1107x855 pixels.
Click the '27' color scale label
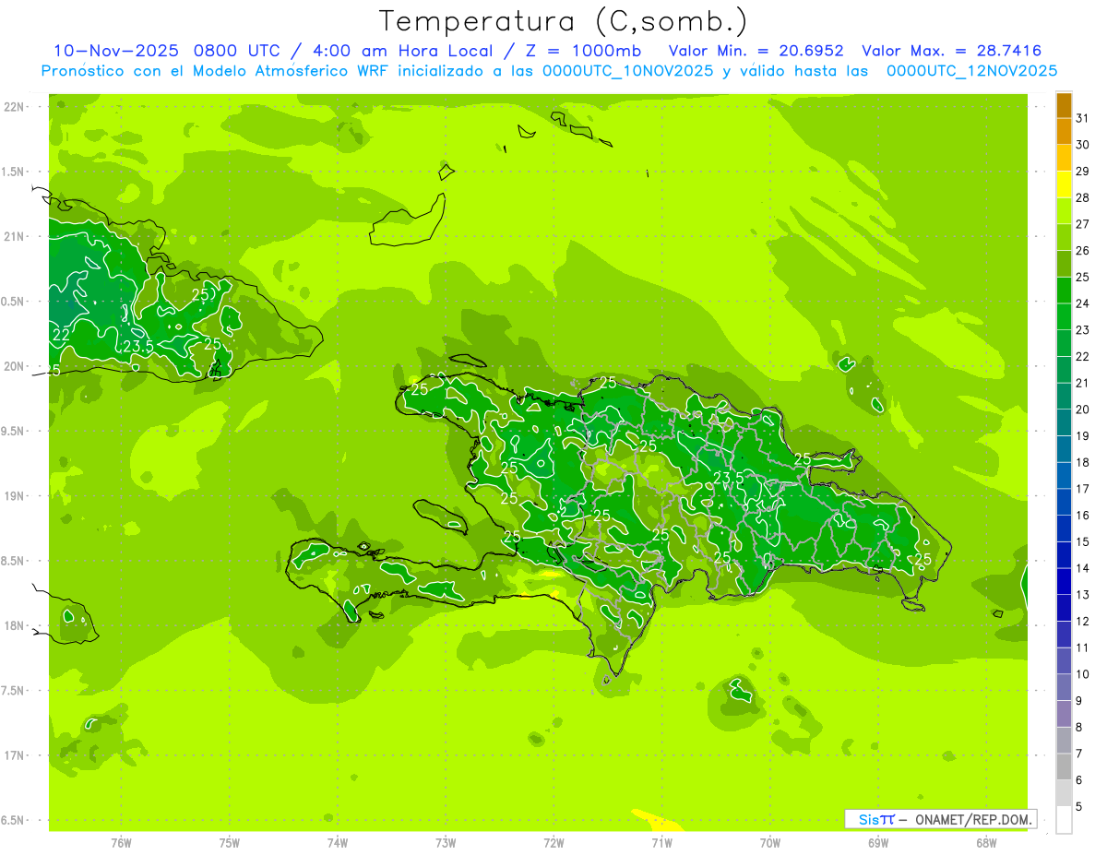(x=1083, y=224)
